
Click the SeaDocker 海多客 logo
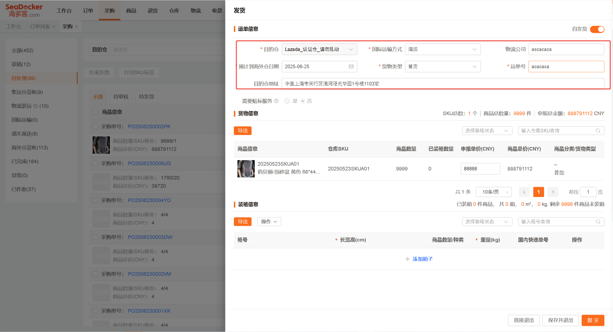pyautogui.click(x=24, y=11)
